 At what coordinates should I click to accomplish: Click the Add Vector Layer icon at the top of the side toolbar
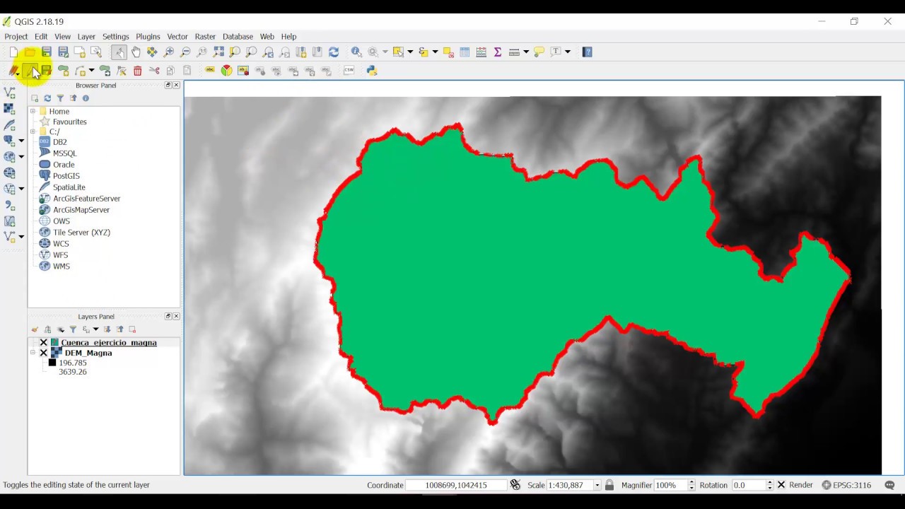[x=9, y=93]
